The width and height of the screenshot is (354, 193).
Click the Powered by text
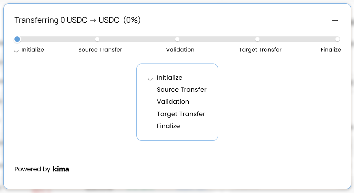point(32,169)
